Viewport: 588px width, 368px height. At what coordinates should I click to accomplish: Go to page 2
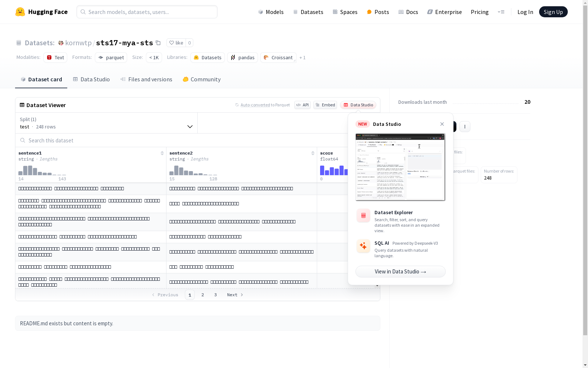(x=202, y=295)
